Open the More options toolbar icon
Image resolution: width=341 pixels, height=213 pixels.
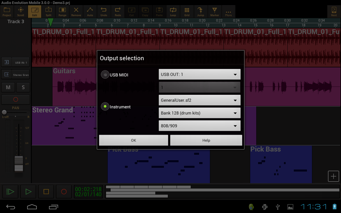(x=228, y=11)
